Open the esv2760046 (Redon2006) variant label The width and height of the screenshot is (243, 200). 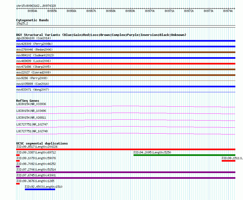(34, 50)
